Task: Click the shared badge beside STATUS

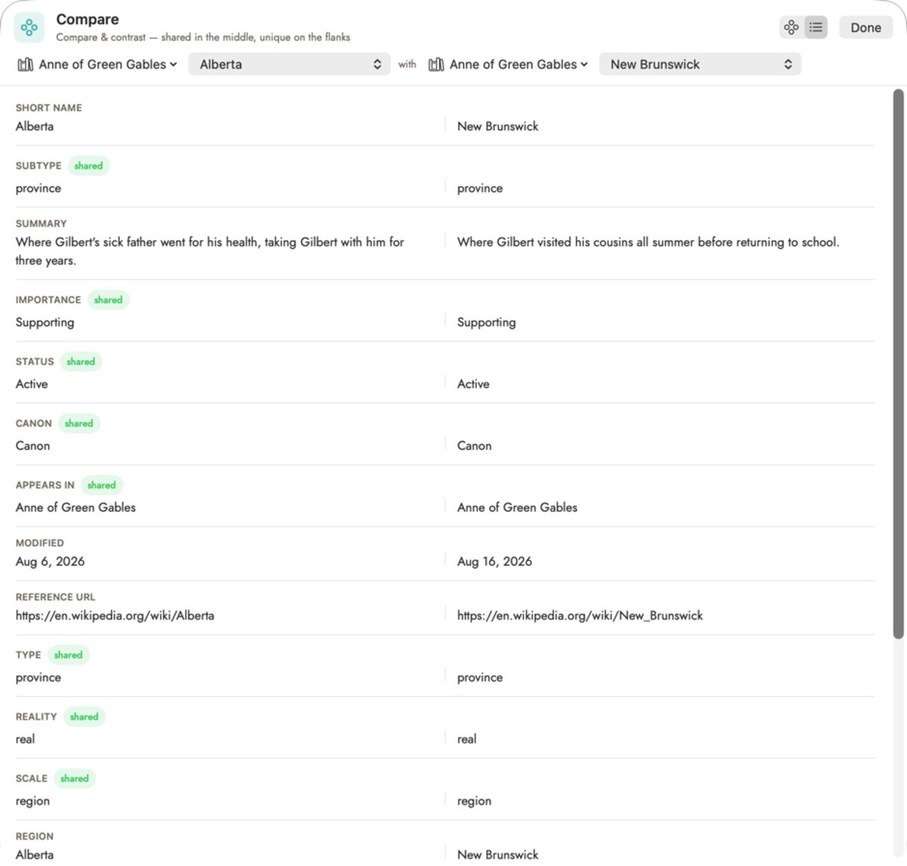Action: coord(81,362)
